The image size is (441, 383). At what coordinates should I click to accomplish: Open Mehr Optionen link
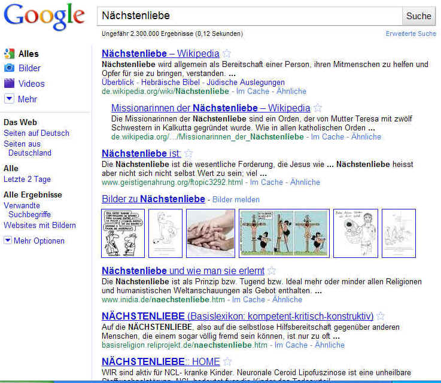(x=39, y=241)
